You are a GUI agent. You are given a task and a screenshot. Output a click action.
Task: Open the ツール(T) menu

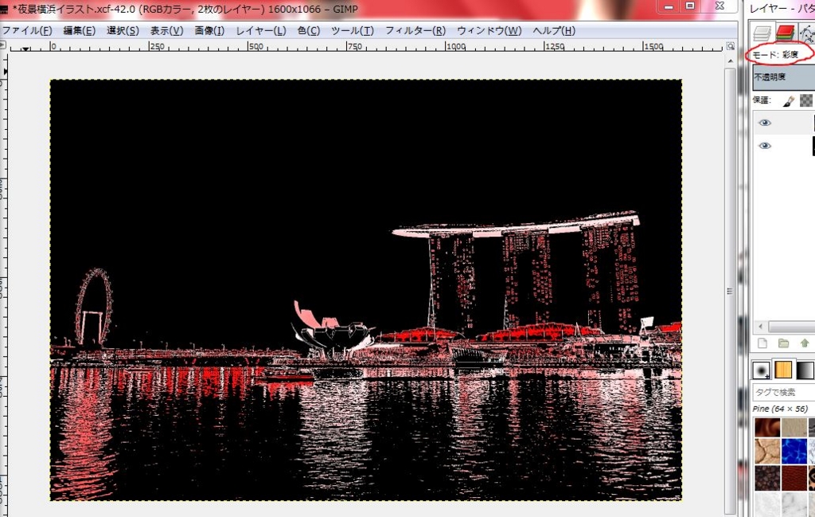point(353,31)
